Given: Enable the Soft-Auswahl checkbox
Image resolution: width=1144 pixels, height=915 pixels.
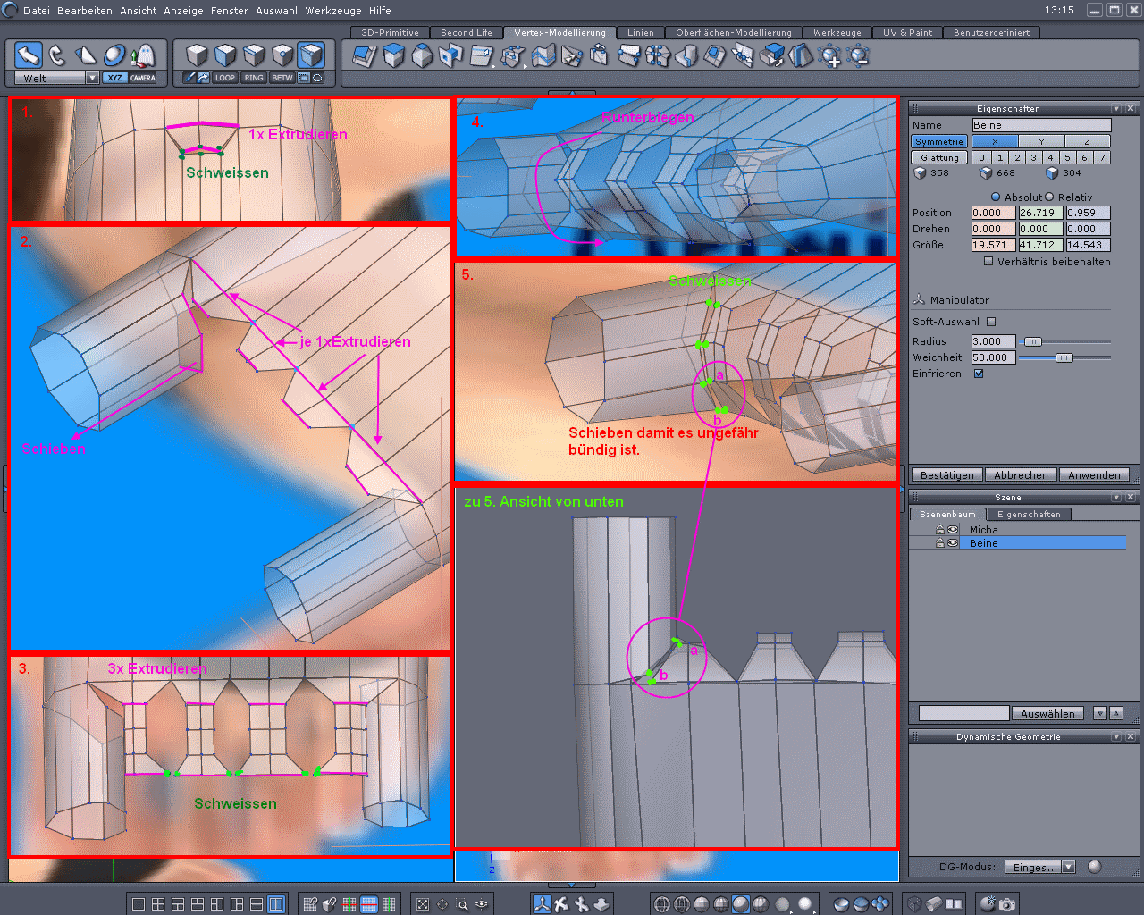Looking at the screenshot, I should [x=991, y=322].
